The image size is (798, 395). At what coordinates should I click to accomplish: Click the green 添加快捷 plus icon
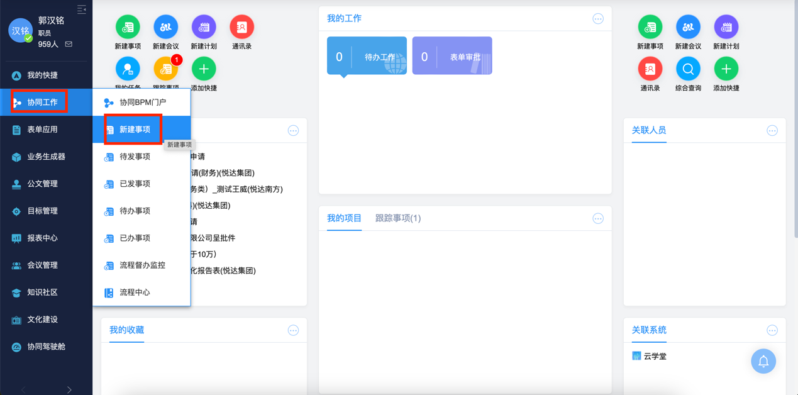click(x=203, y=69)
